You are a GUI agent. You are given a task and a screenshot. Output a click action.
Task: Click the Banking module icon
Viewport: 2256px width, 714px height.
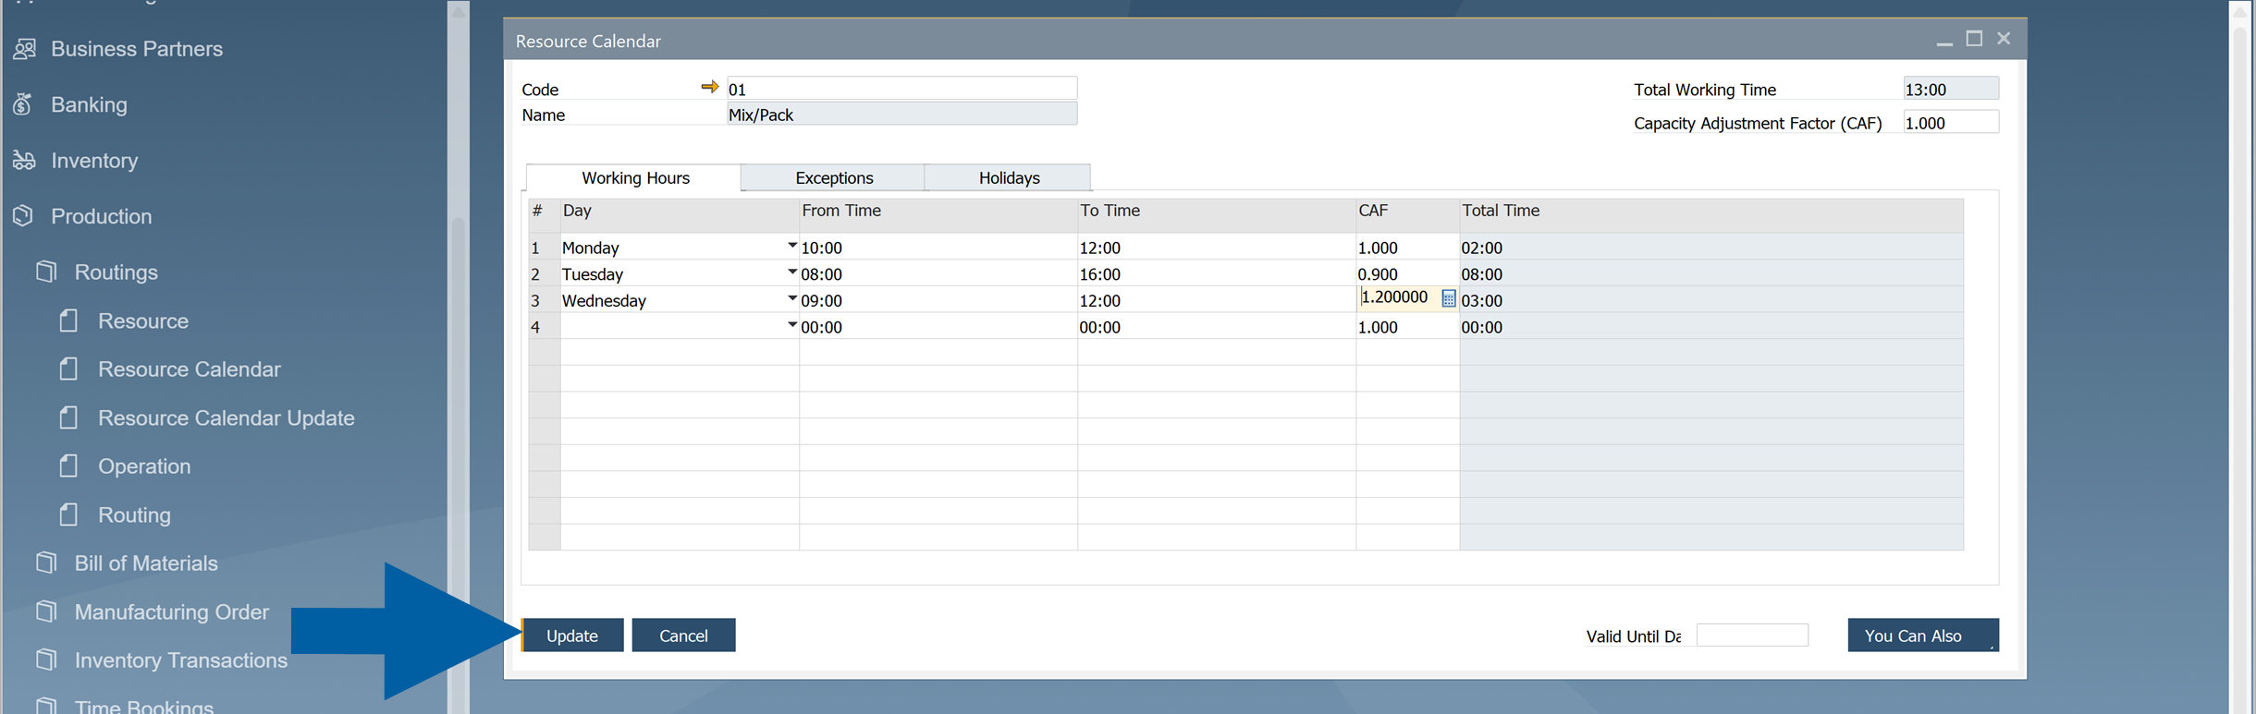(23, 104)
